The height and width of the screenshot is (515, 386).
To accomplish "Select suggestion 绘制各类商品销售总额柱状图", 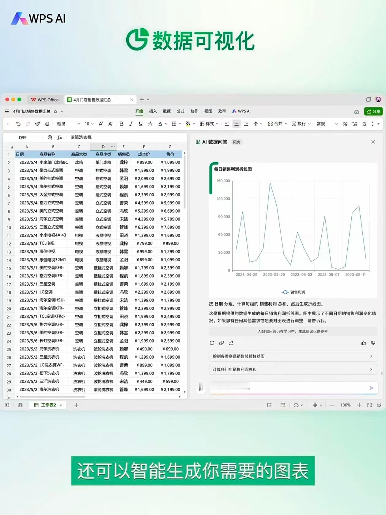I will [293, 356].
